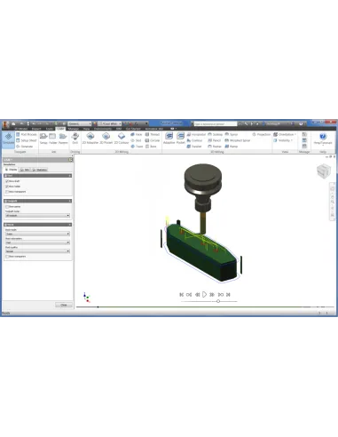Screen dimensions: 338x437
Task: Click the Parallel 3D milling tool
Action: tap(194, 147)
